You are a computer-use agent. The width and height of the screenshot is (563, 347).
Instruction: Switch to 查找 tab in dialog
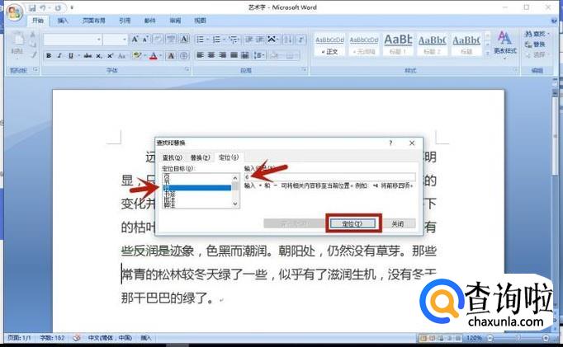(173, 157)
